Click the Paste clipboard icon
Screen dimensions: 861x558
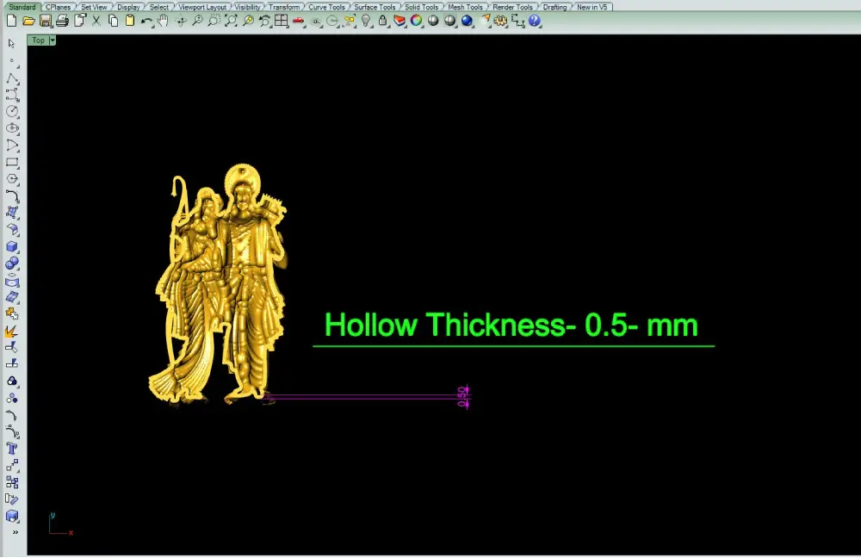click(130, 21)
